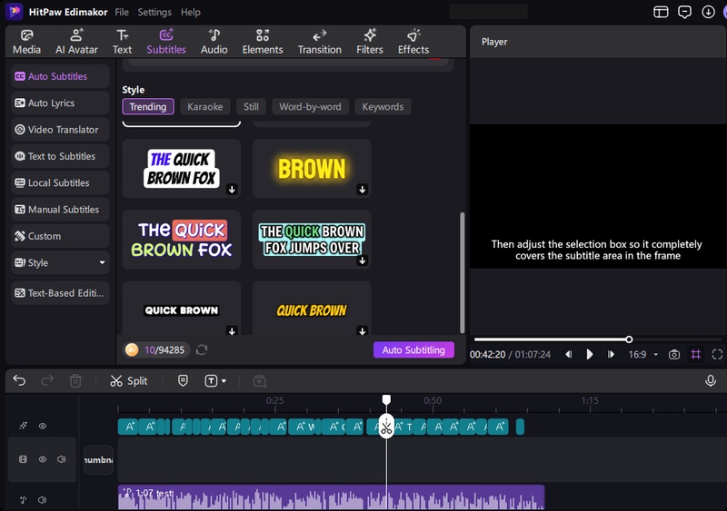This screenshot has height=511, width=727.
Task: Download white-on-black QUICK BROWN style
Action: pos(232,330)
